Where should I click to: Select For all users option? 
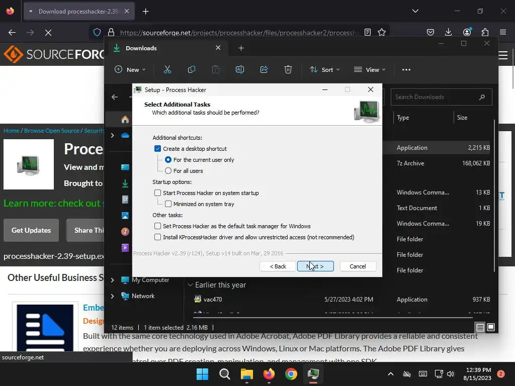click(x=168, y=171)
